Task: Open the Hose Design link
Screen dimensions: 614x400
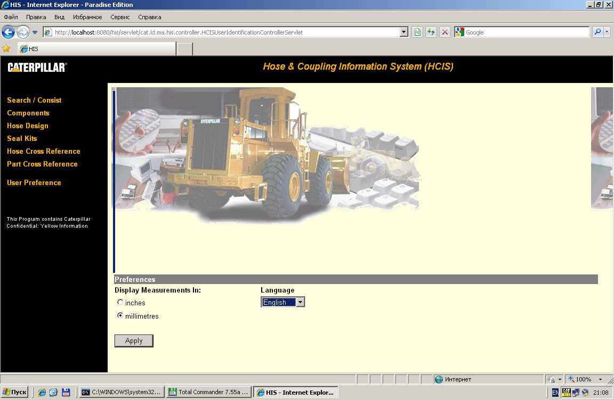Action: 27,126
